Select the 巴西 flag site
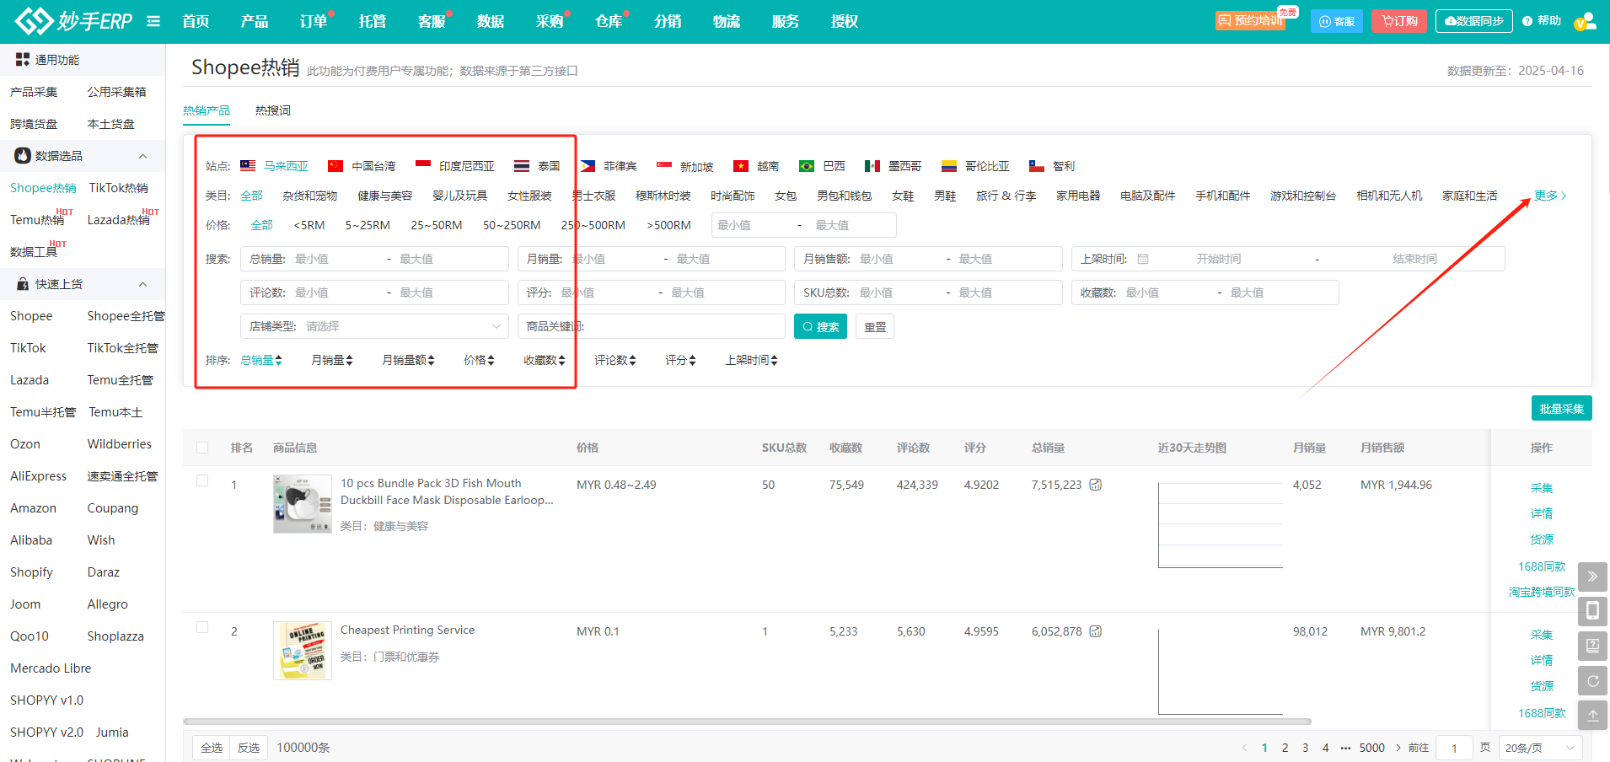The width and height of the screenshot is (1610, 762). (x=822, y=166)
